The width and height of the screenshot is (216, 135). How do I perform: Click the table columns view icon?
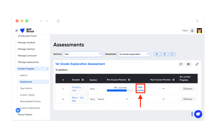tap(189, 64)
